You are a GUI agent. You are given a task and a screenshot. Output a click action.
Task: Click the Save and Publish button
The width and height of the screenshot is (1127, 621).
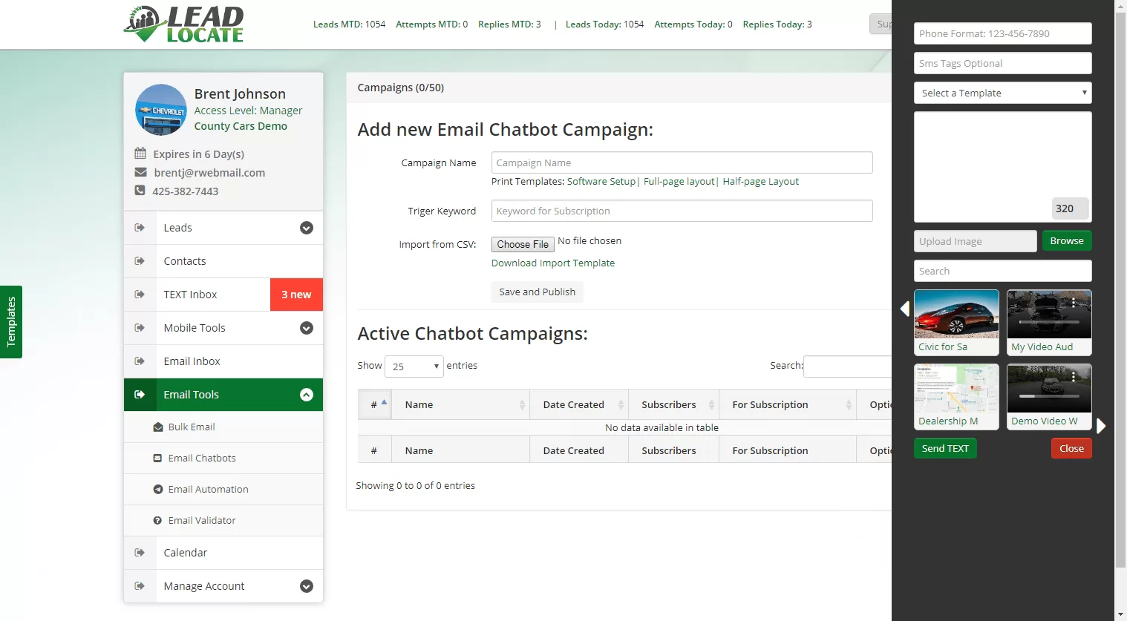coord(538,292)
